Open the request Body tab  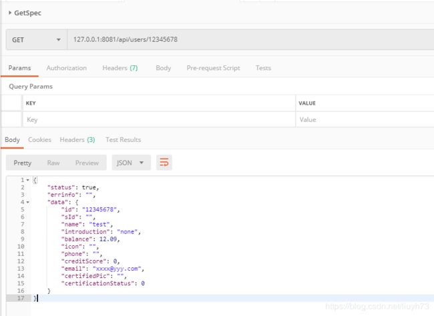pos(164,68)
